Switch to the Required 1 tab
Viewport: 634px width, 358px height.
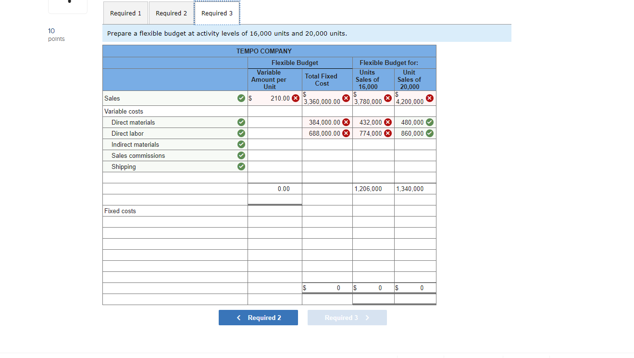pyautogui.click(x=125, y=13)
